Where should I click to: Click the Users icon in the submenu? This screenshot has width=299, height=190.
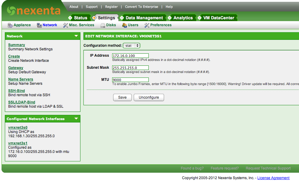[124, 25]
